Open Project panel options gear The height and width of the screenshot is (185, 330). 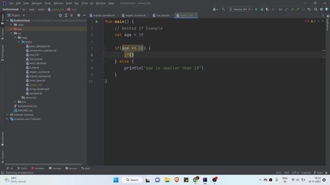(x=78, y=15)
